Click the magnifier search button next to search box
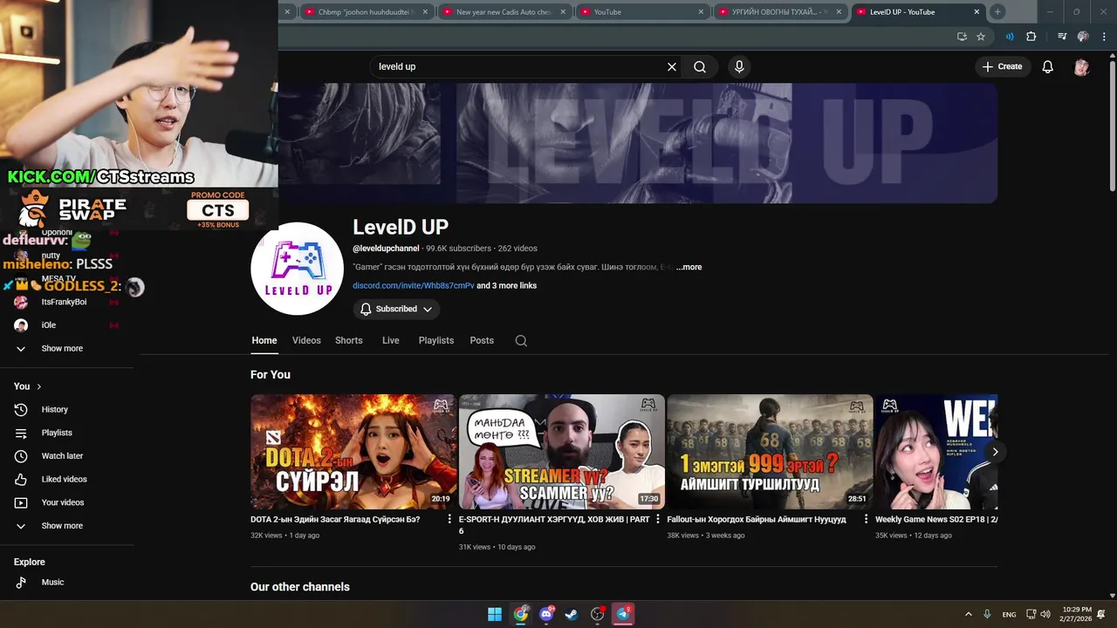 tap(700, 67)
